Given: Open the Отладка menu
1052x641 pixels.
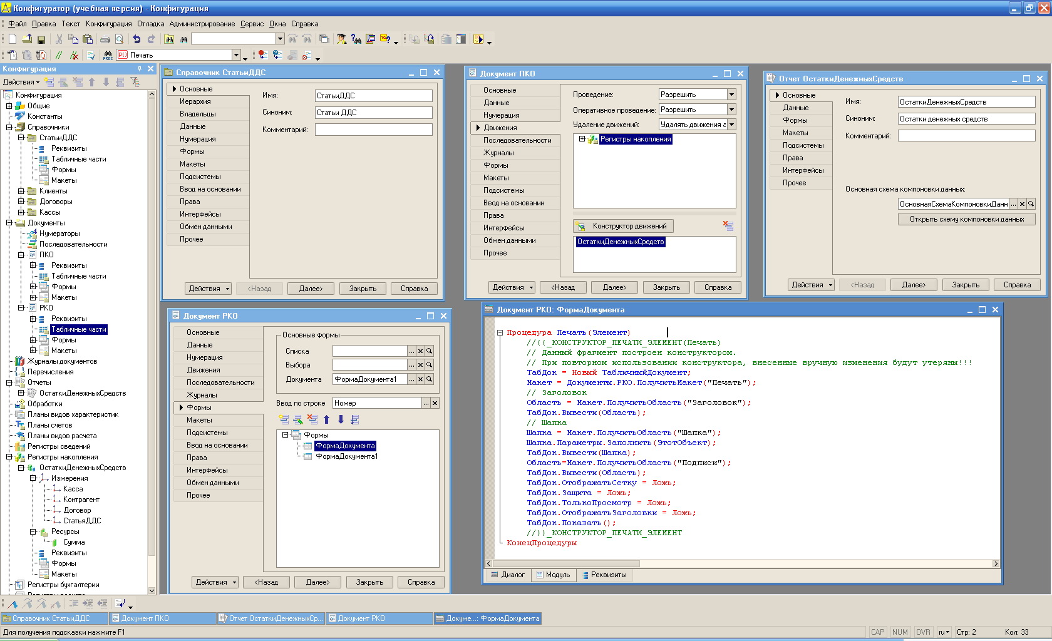Looking at the screenshot, I should 150,24.
